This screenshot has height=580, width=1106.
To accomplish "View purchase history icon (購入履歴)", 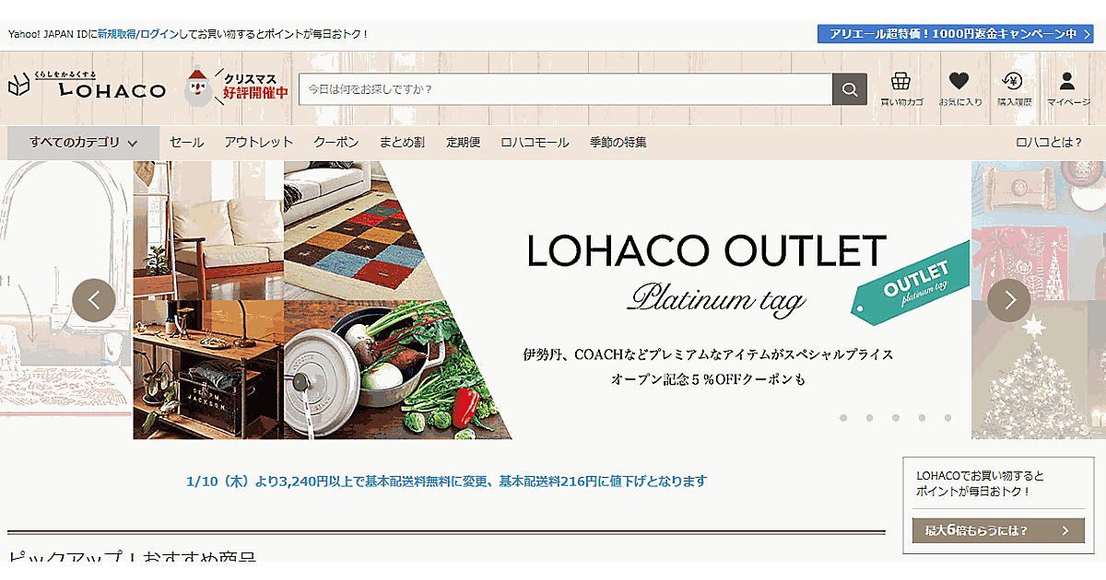I will point(1014,88).
